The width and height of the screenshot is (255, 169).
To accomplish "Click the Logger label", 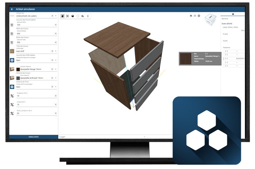I will coord(62,137).
